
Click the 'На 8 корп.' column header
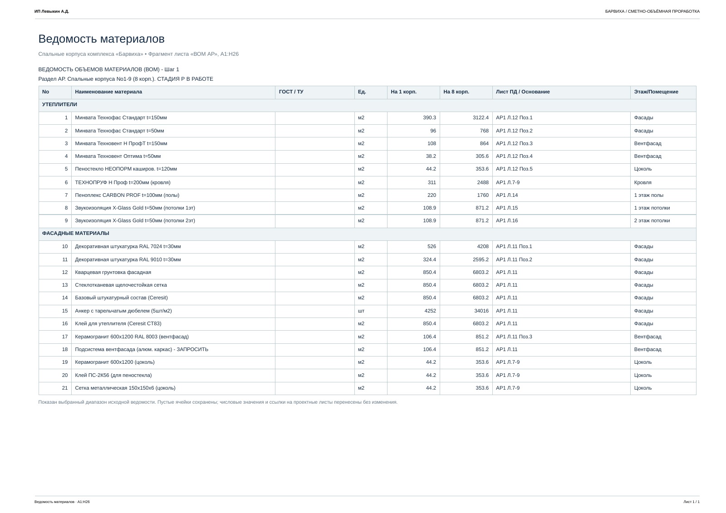pyautogui.click(x=466, y=93)
